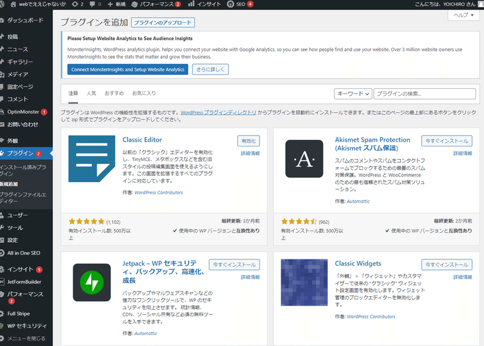Open キーワード search type dropdown
484x346 pixels.
pyautogui.click(x=353, y=94)
